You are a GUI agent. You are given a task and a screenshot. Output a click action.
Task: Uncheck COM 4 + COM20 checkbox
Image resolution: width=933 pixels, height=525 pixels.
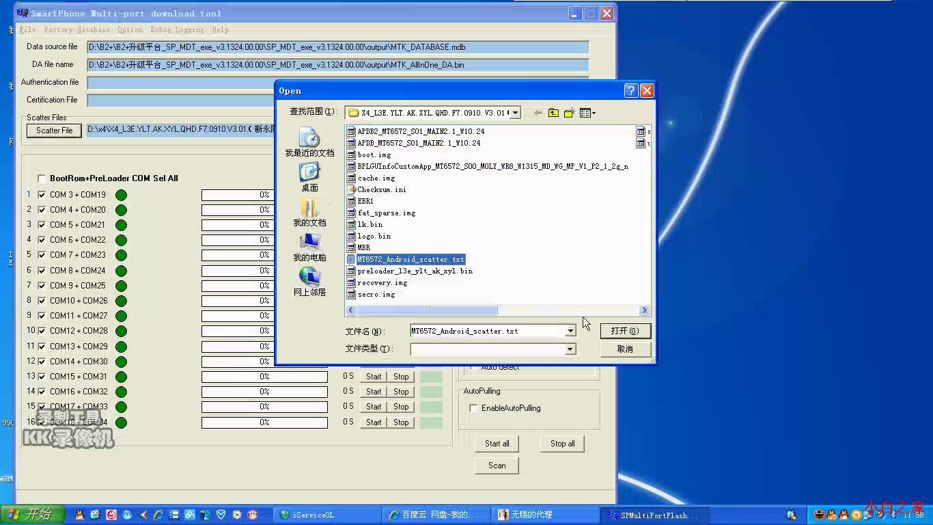[x=42, y=210]
